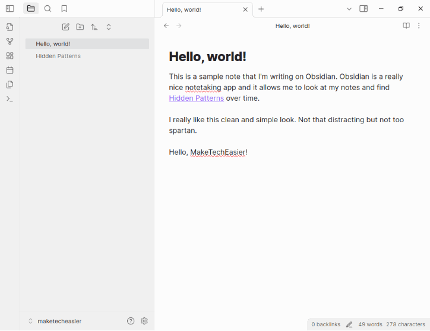Navigate forward with right arrow
The image size is (430, 331).
click(179, 26)
